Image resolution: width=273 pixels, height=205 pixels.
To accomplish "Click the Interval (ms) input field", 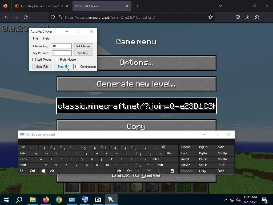I will click(62, 46).
